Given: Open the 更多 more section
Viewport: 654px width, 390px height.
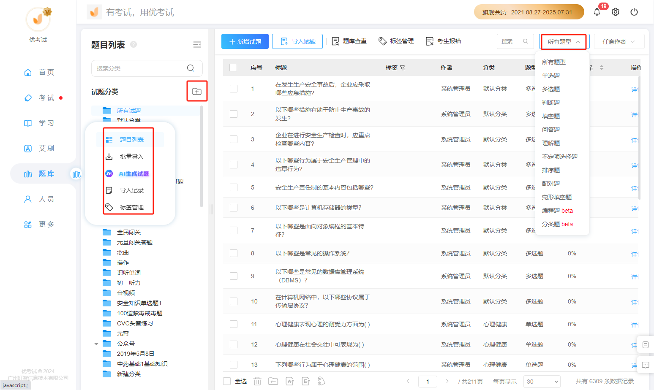Looking at the screenshot, I should 39,224.
